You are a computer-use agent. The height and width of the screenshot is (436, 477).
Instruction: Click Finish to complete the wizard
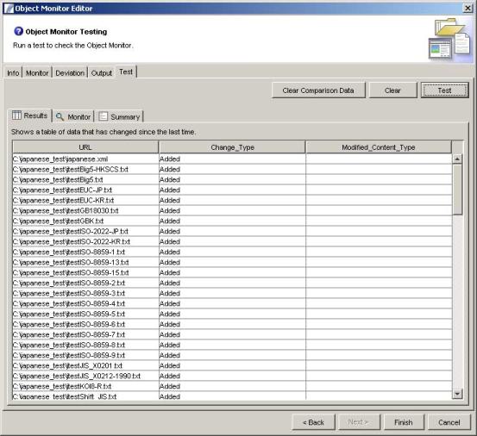(404, 422)
